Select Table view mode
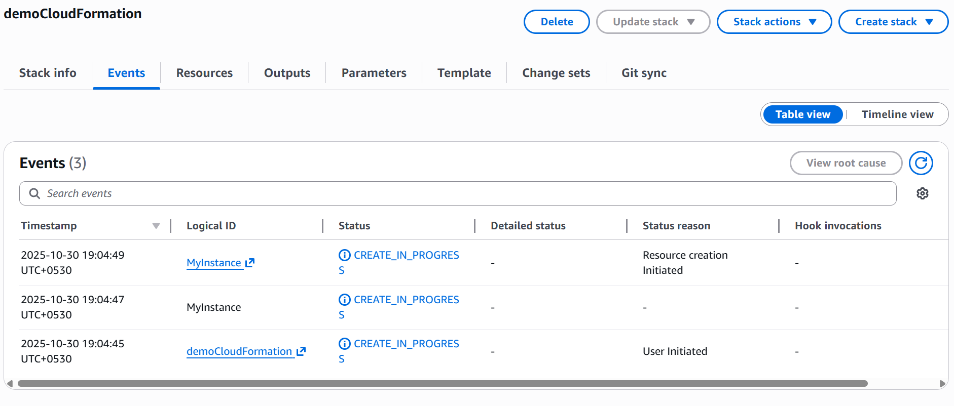This screenshot has height=406, width=954. (x=802, y=114)
